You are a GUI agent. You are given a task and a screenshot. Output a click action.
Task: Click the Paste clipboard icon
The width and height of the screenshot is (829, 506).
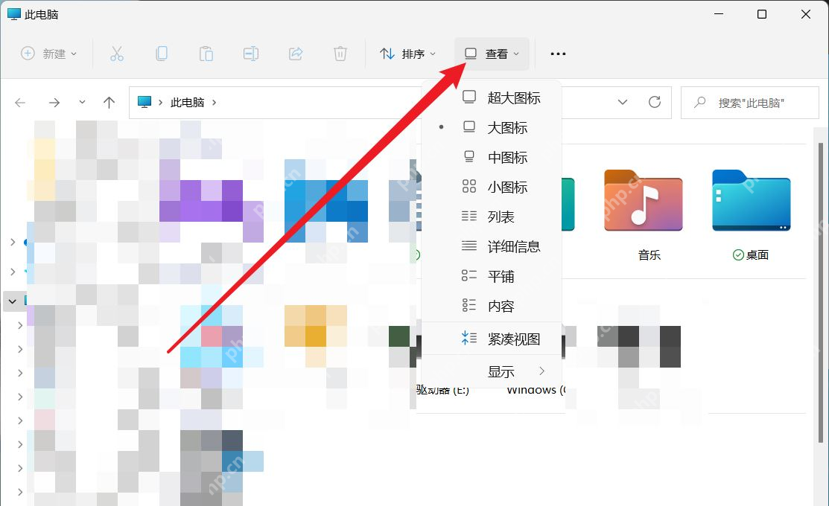pyautogui.click(x=206, y=54)
